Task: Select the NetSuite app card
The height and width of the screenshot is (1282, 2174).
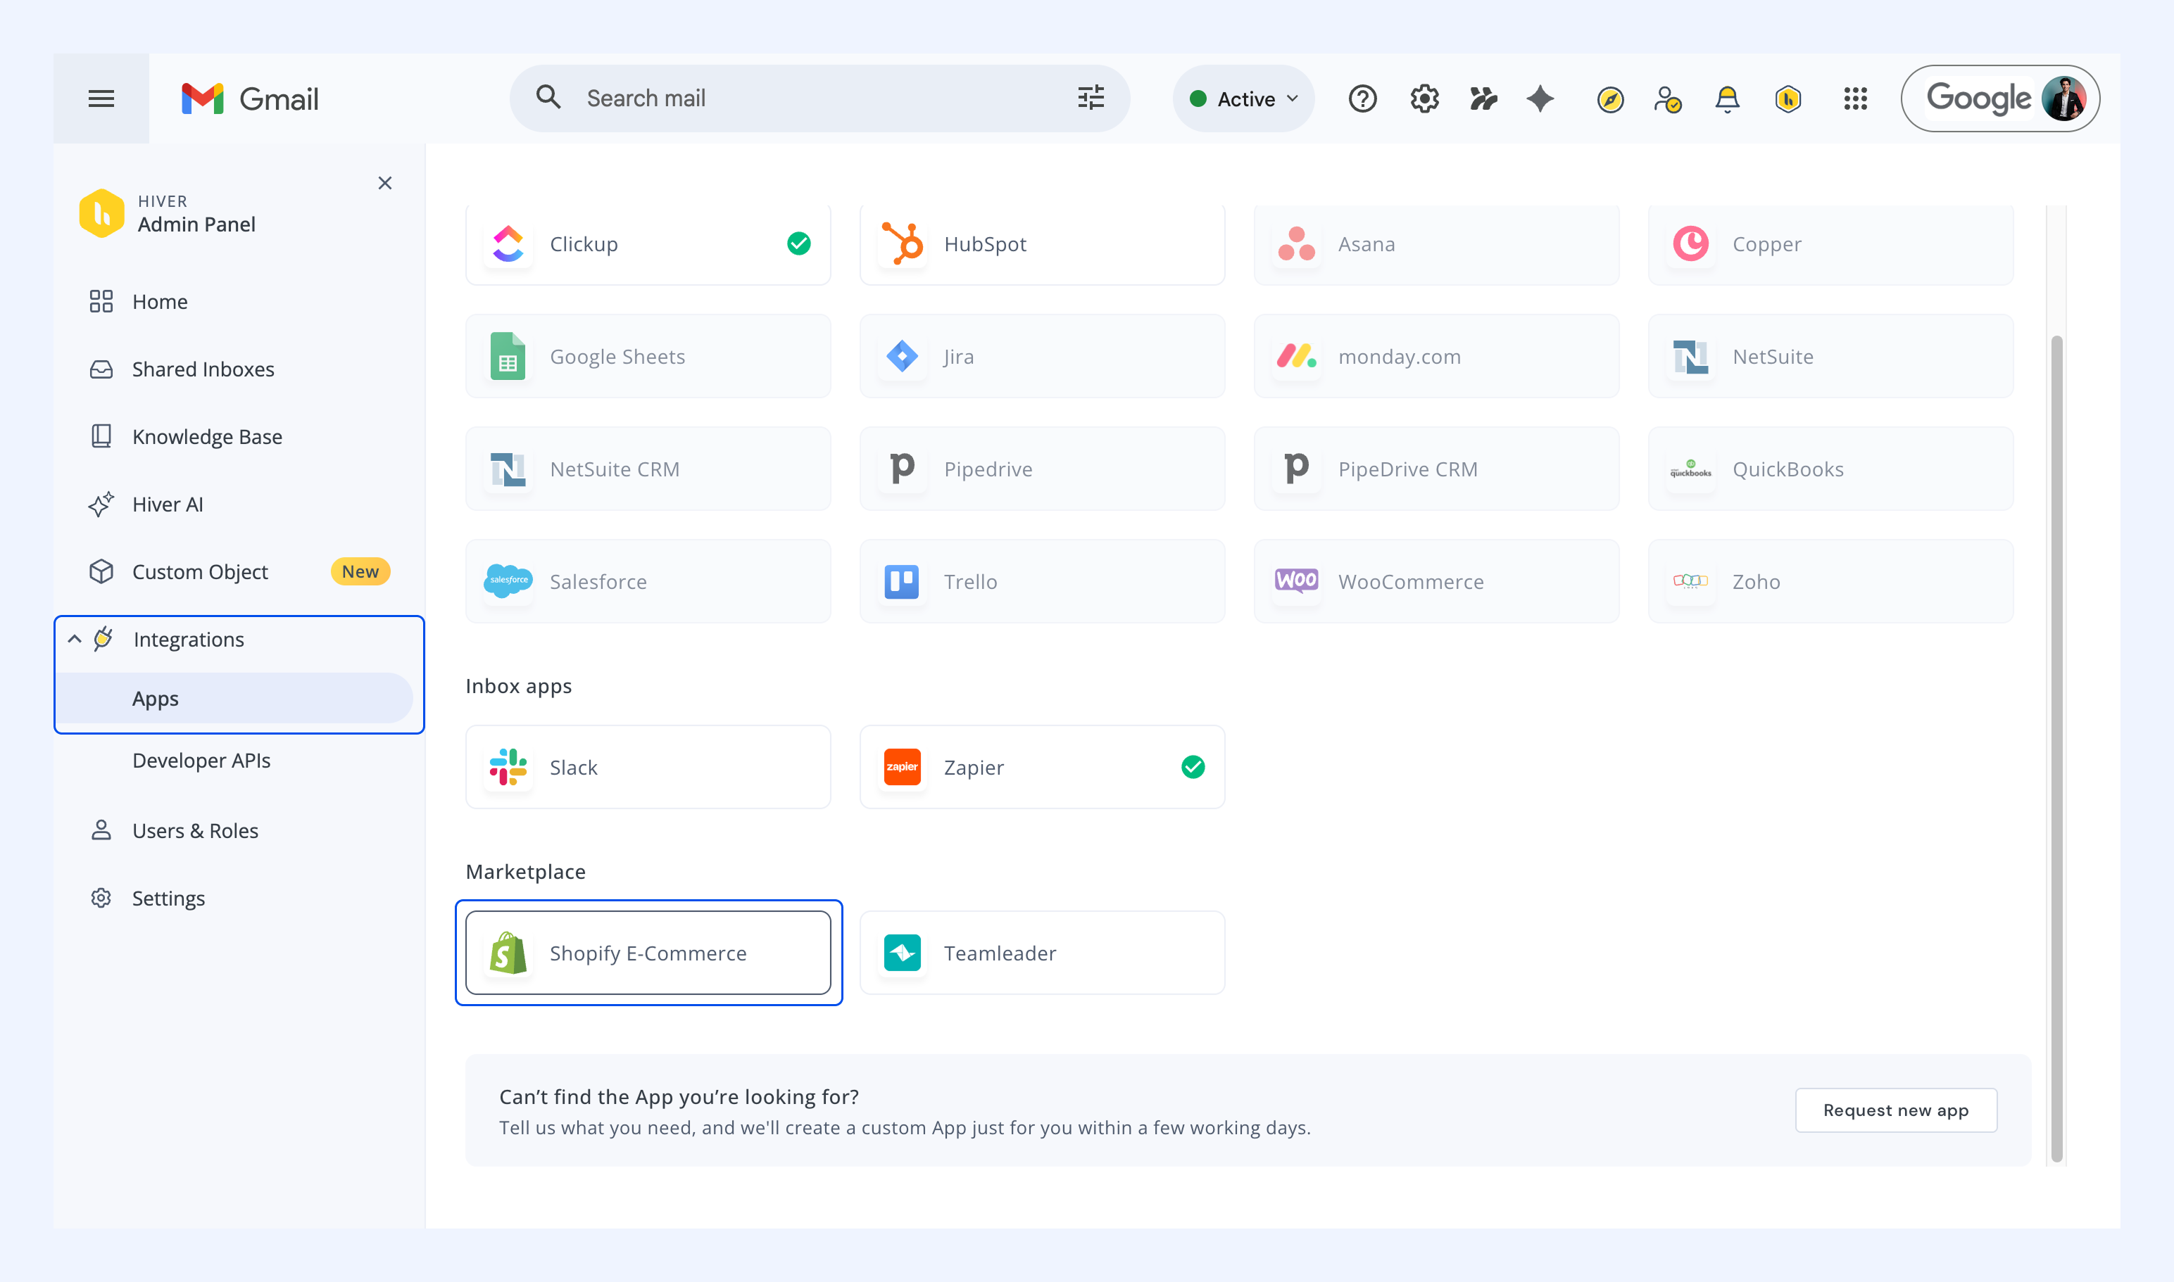Action: point(1830,356)
